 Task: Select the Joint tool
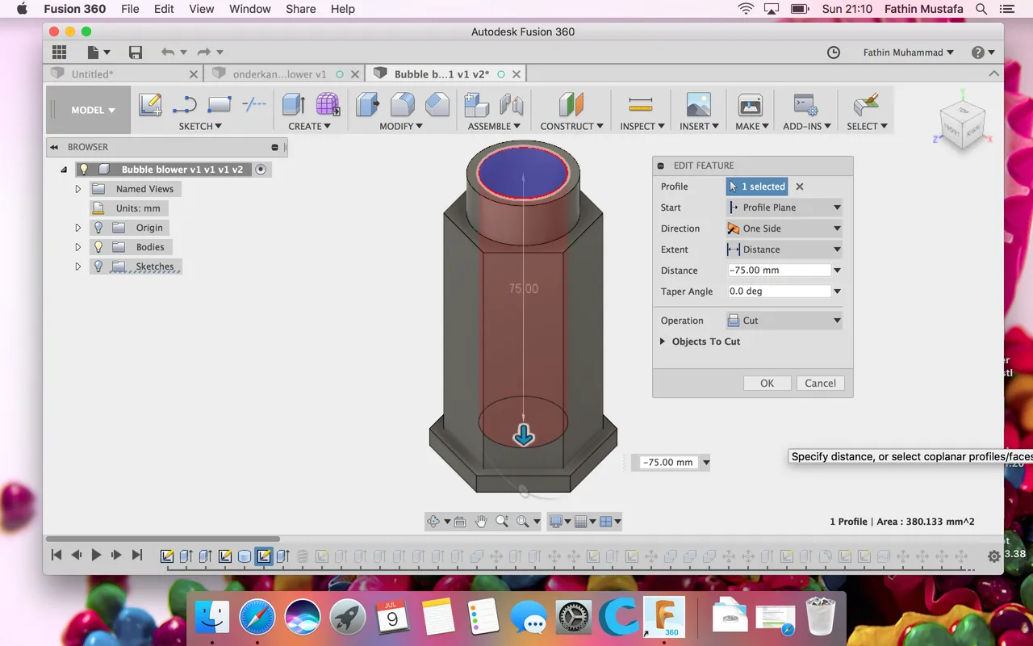tap(512, 104)
